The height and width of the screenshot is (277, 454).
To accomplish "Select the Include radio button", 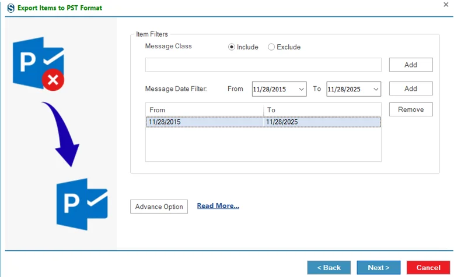I will point(231,47).
